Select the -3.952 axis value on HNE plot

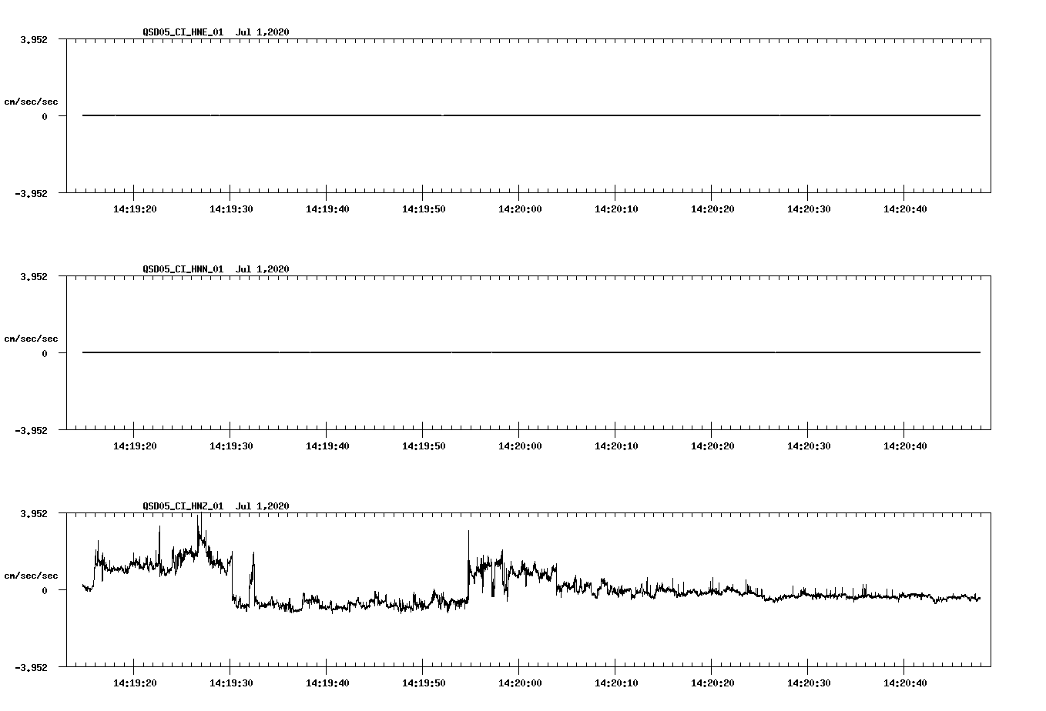[x=32, y=193]
